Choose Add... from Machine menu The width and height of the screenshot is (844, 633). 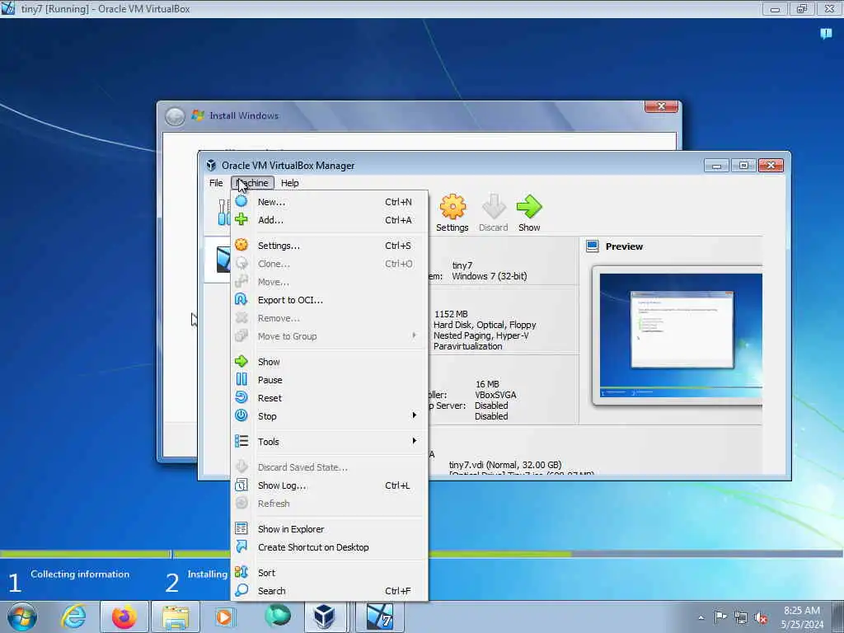click(330, 220)
